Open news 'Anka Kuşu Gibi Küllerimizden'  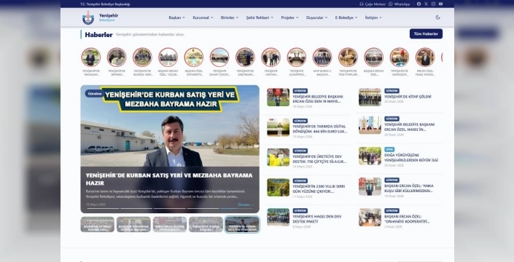(409, 188)
